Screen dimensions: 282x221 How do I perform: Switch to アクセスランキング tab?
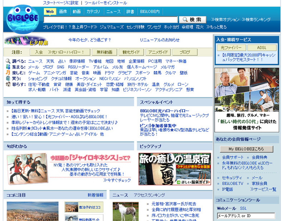149,195
